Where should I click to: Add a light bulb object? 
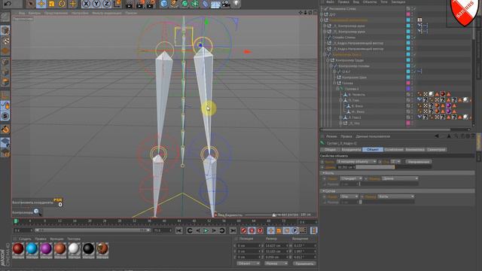(x=236, y=4)
